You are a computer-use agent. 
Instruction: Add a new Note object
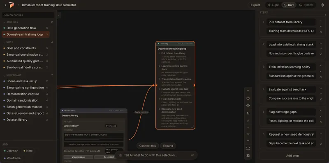[x=28, y=151]
